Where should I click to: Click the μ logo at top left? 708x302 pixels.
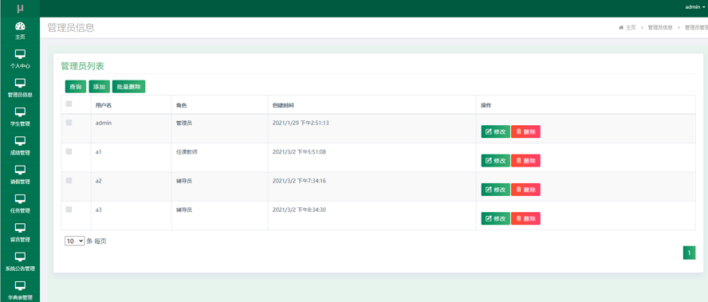[x=20, y=8]
